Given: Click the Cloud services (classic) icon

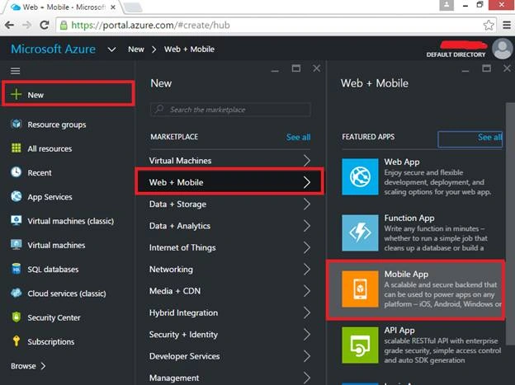Looking at the screenshot, I should (17, 293).
